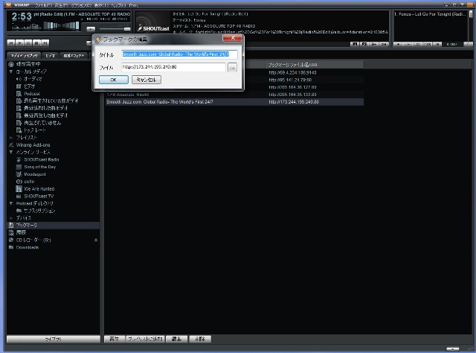Viewport: 476px width, 353px height.
Task: Collapse the ローカルメディア tree node
Action: (11, 71)
